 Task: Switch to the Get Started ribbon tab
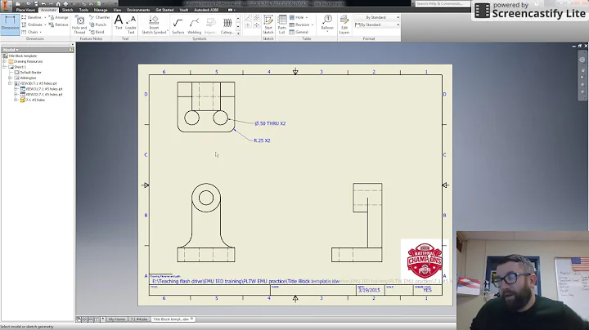[164, 10]
